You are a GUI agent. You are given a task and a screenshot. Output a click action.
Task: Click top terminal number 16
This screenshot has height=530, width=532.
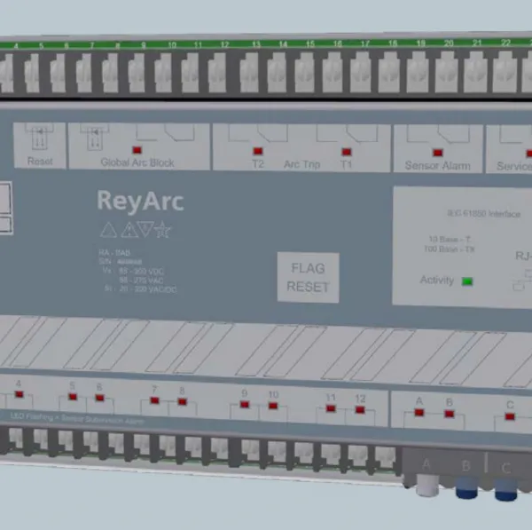click(x=338, y=44)
